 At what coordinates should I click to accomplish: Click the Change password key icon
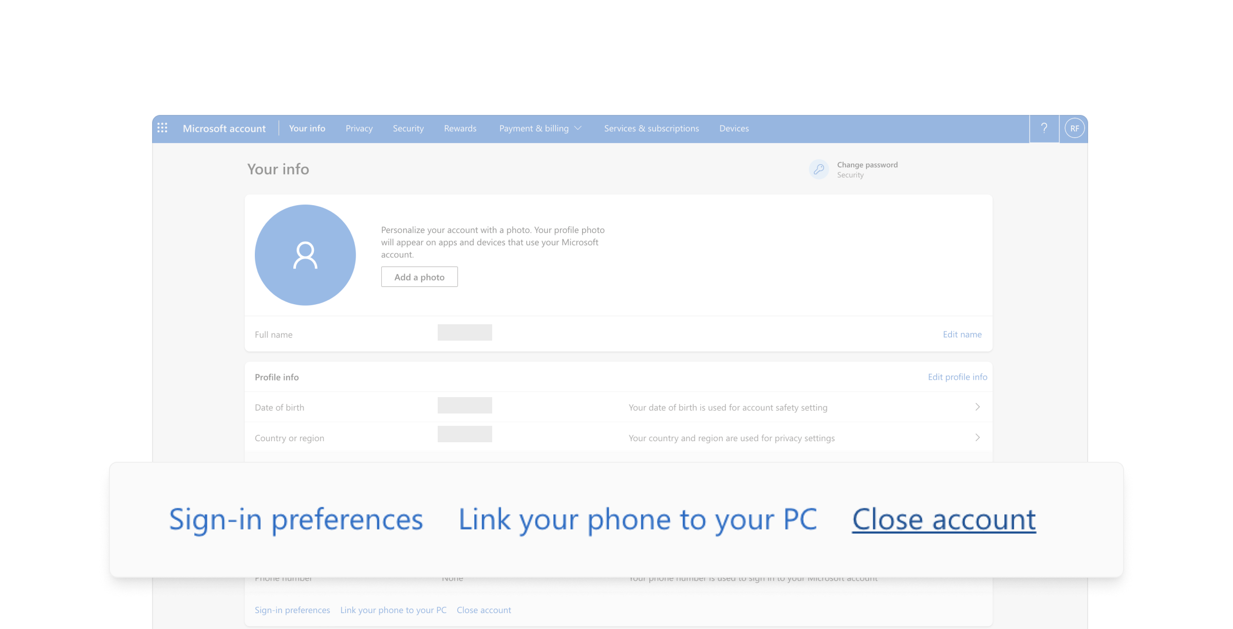818,169
